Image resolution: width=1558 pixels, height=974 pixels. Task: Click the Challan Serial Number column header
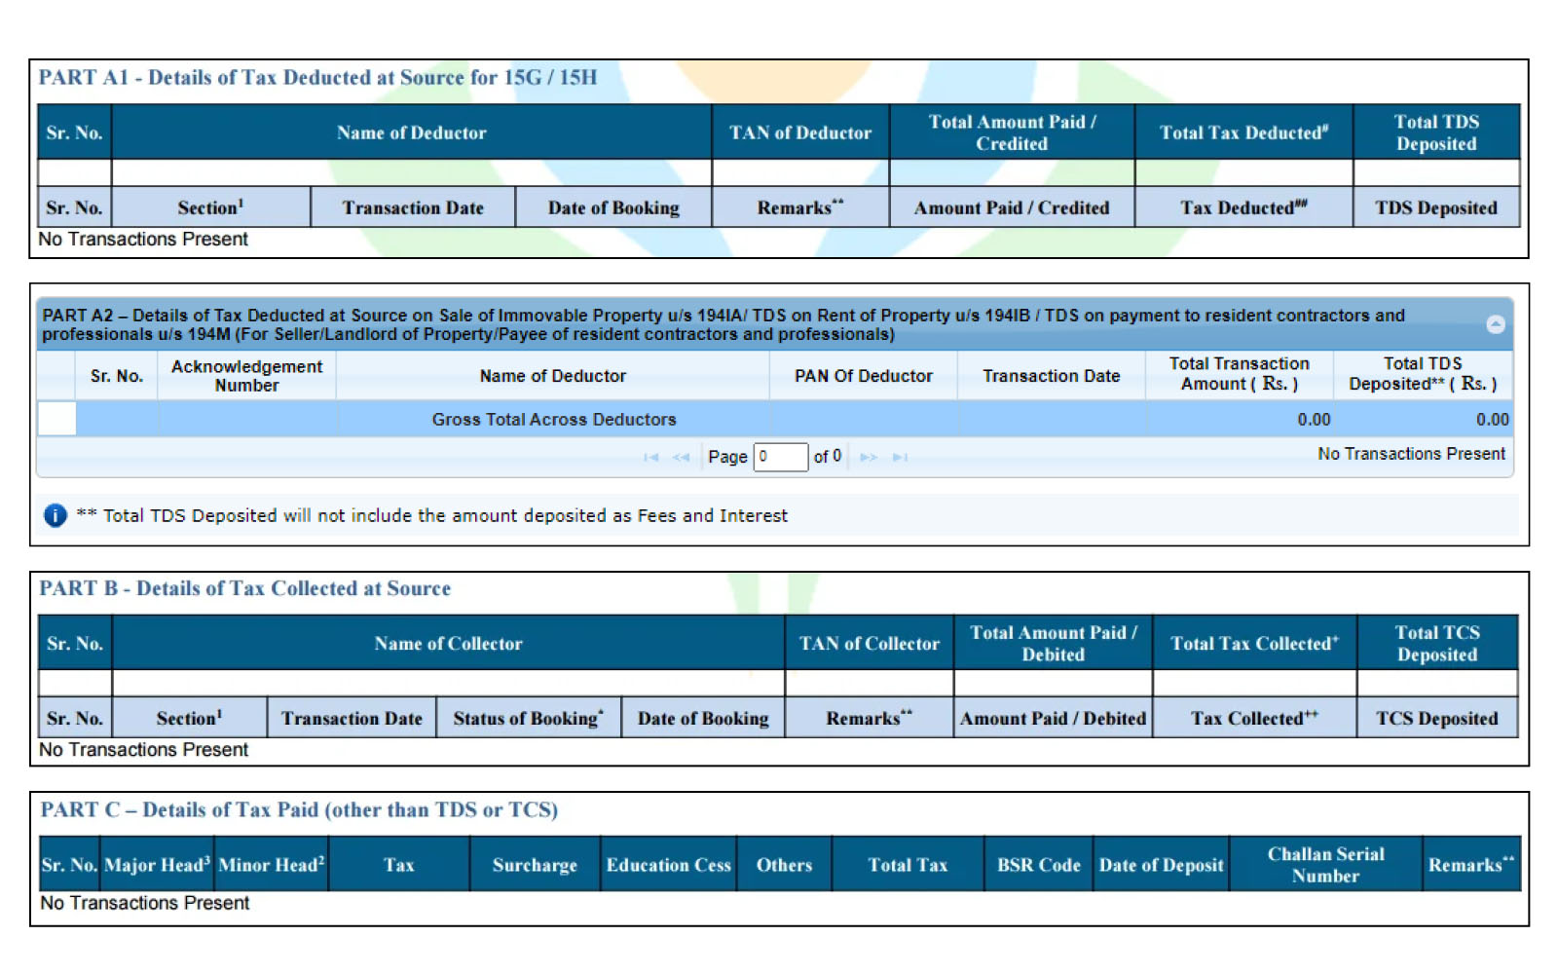pyautogui.click(x=1326, y=864)
